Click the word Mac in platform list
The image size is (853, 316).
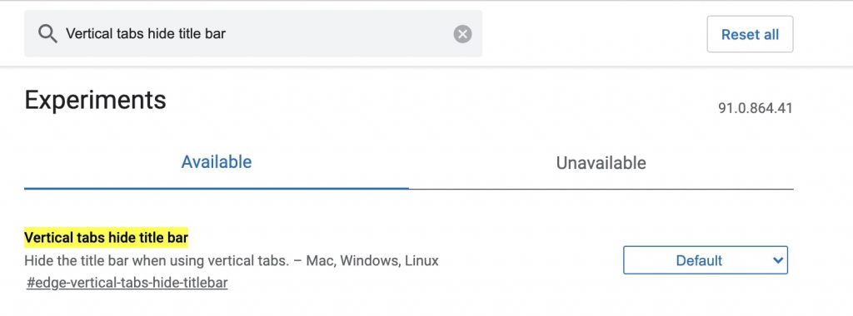click(x=321, y=260)
